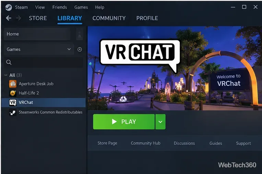Click the collections view icon beside Home
The height and width of the screenshot is (174, 262).
[80, 34]
